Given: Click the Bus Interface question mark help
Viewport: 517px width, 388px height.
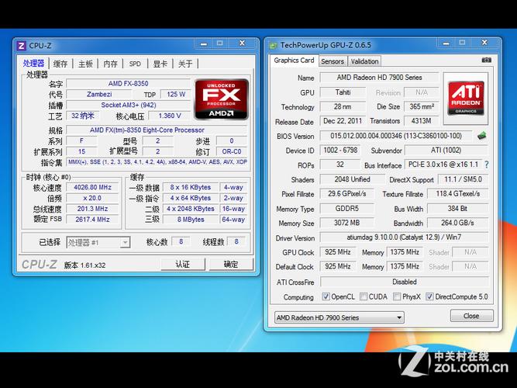Looking at the screenshot, I should pyautogui.click(x=486, y=165).
